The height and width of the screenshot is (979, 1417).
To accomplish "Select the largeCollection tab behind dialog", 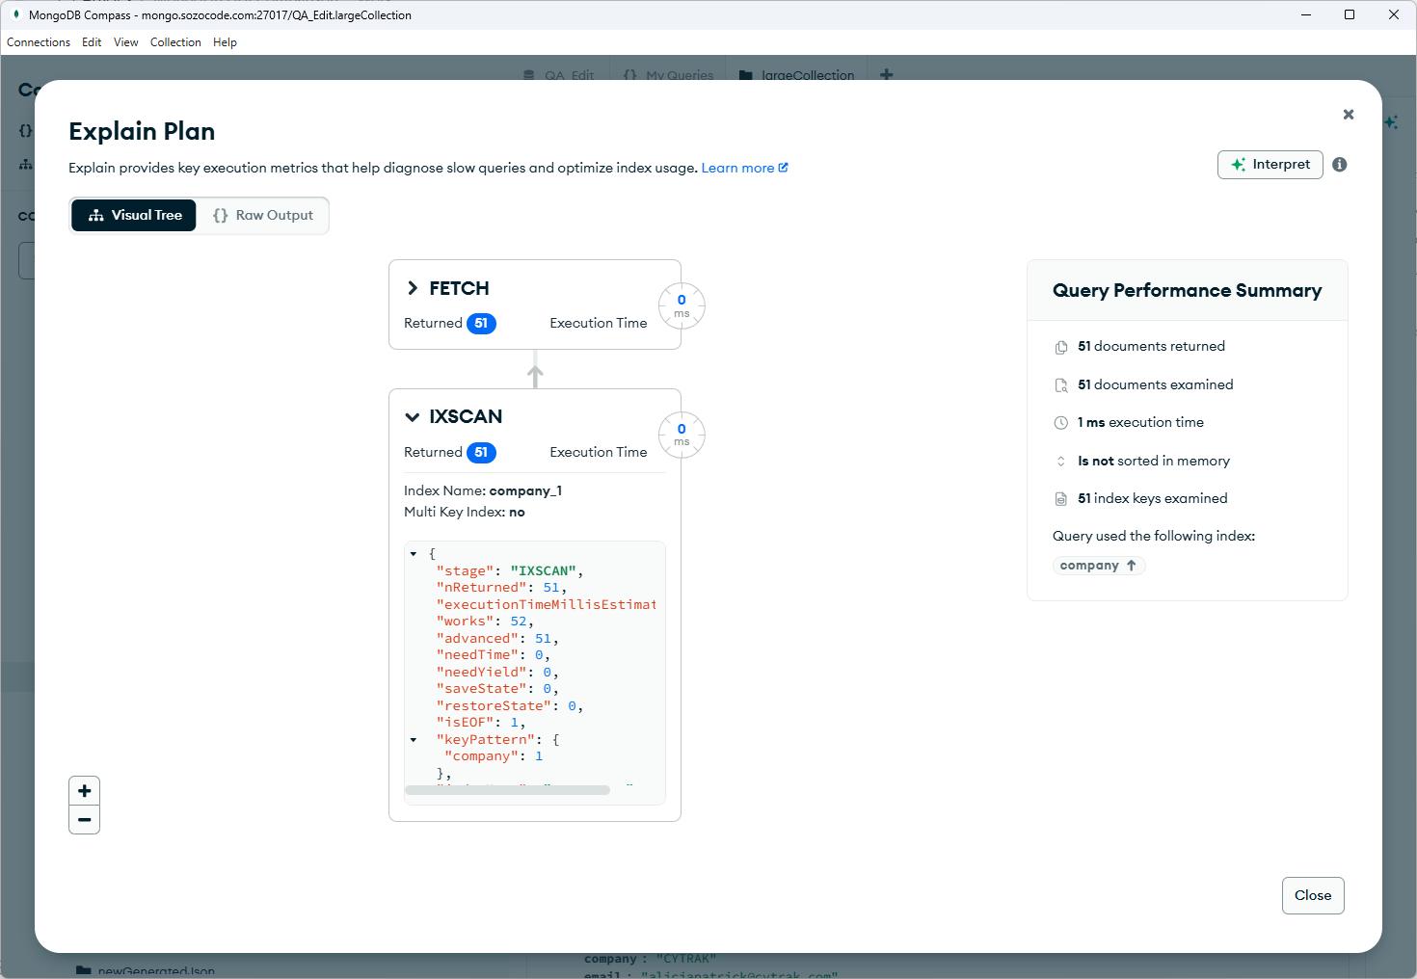I will [797, 74].
